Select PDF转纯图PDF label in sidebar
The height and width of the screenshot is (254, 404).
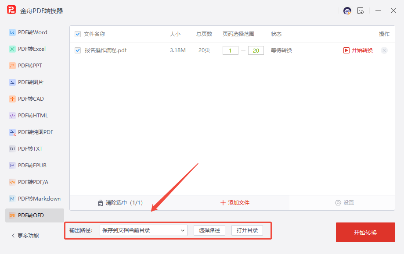36,132
